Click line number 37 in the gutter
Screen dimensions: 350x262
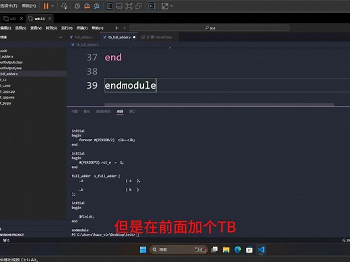pyautogui.click(x=92, y=57)
